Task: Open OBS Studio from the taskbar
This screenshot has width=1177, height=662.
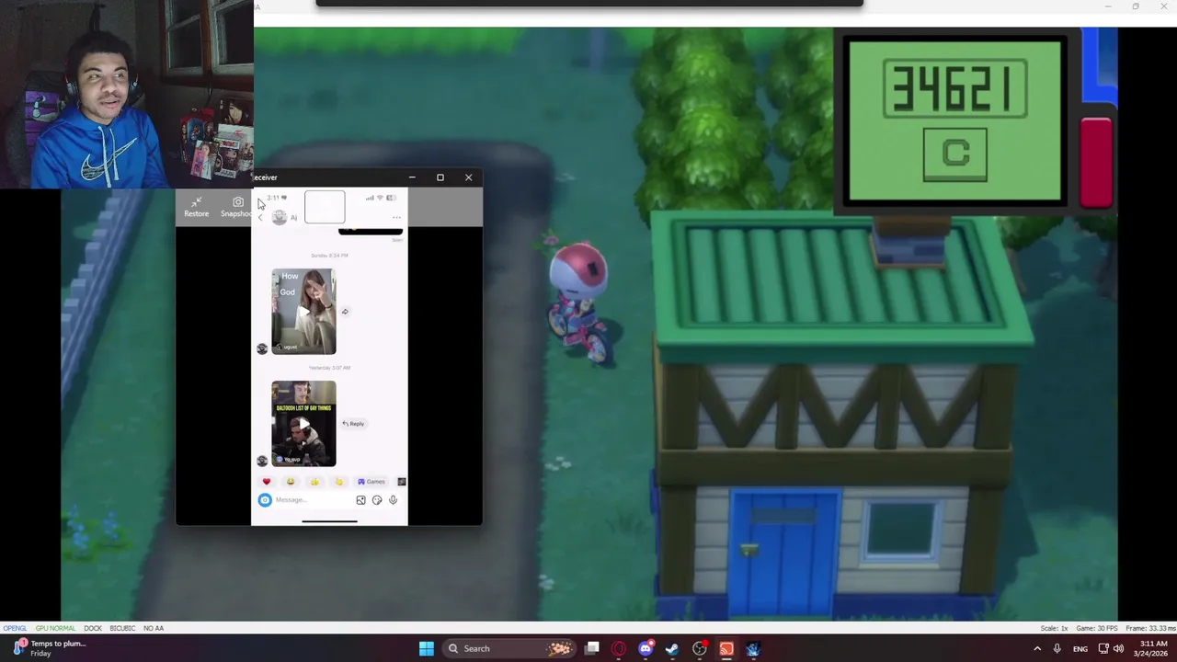Action: click(700, 649)
